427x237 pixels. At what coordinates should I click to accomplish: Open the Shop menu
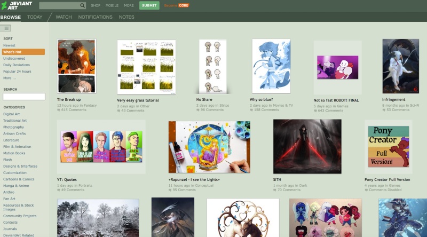96,5
